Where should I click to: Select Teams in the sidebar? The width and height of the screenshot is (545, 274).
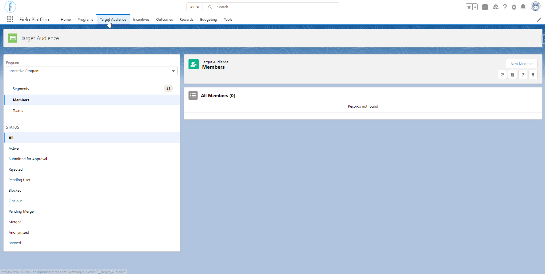[92, 111]
